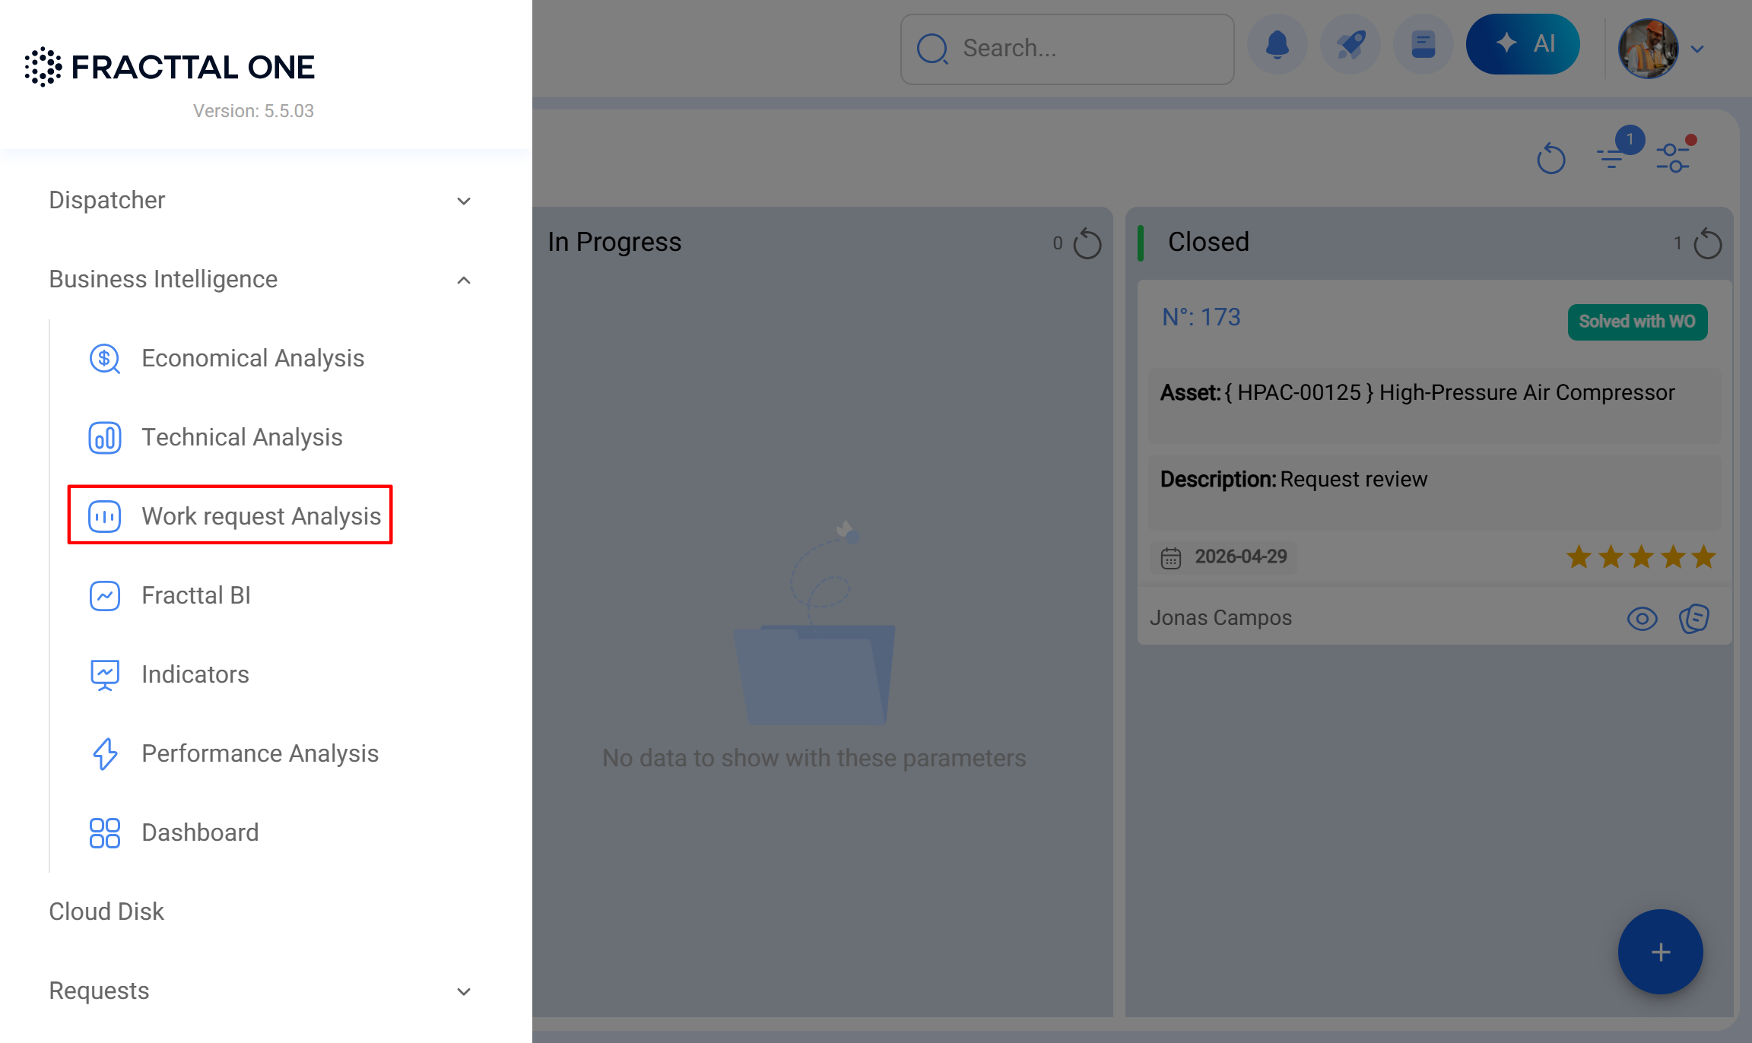
Task: Open the Fracttal BI menu item
Action: [x=196, y=595]
